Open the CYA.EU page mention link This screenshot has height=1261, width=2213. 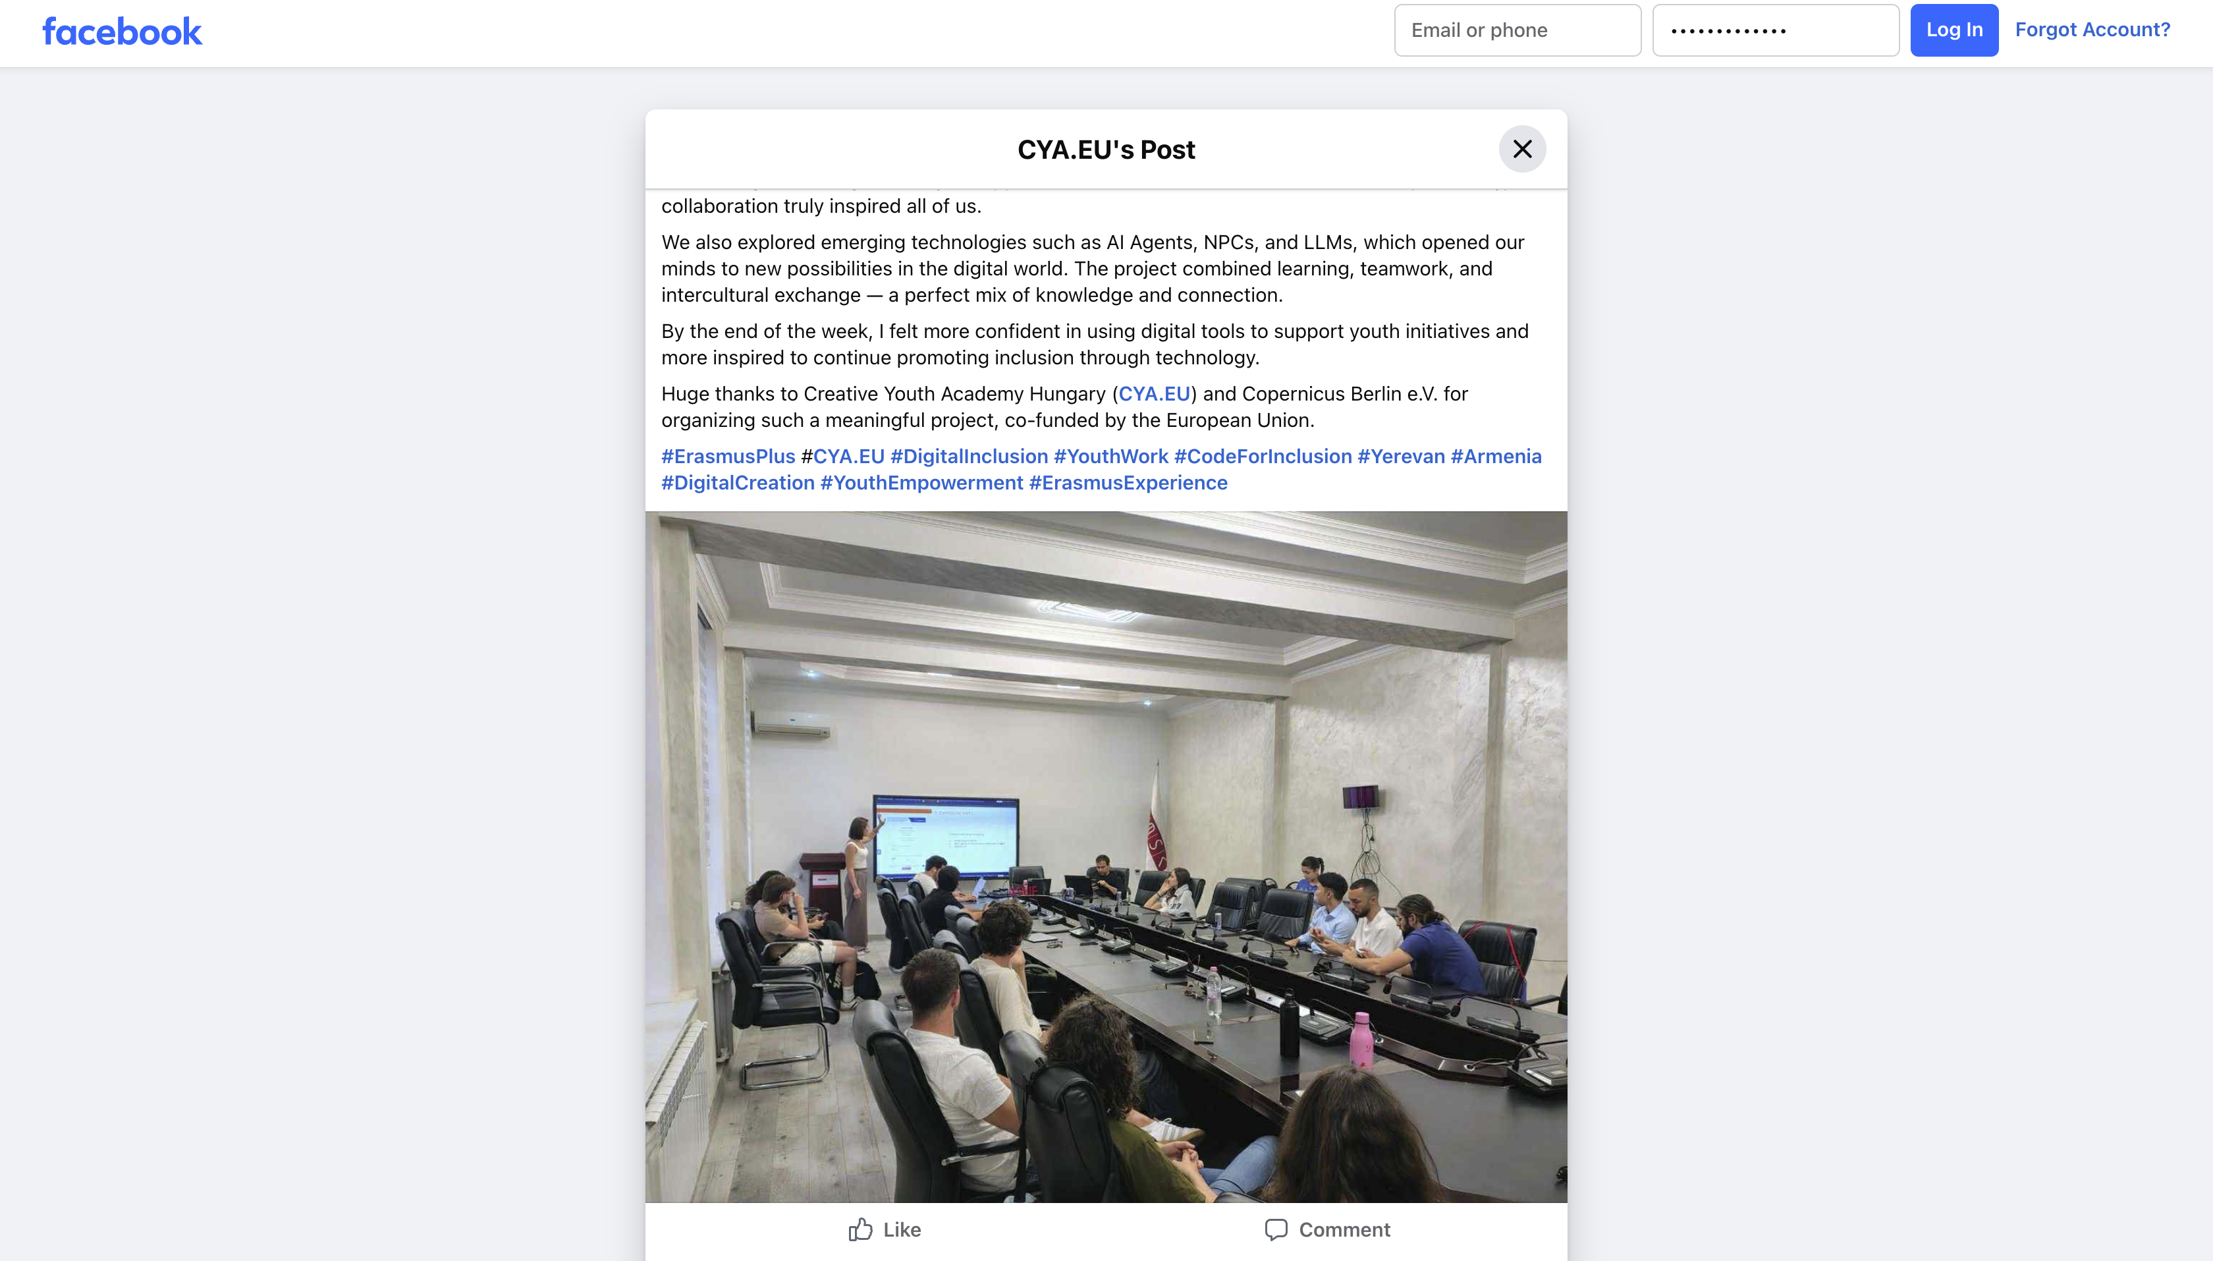(1154, 394)
